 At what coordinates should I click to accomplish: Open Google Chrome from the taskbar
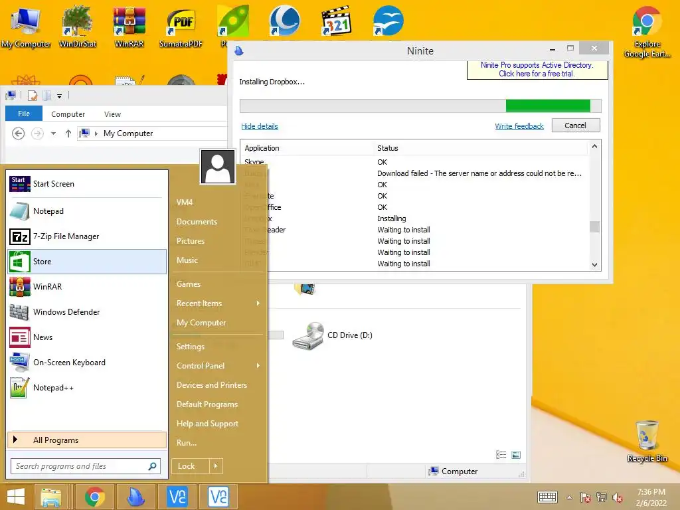(94, 497)
